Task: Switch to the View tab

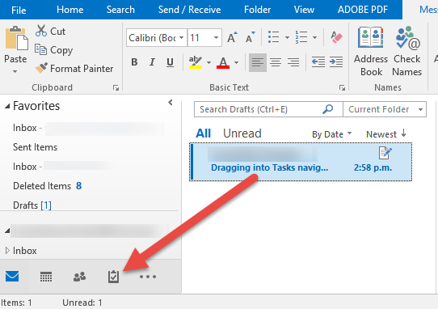Action: tap(304, 10)
